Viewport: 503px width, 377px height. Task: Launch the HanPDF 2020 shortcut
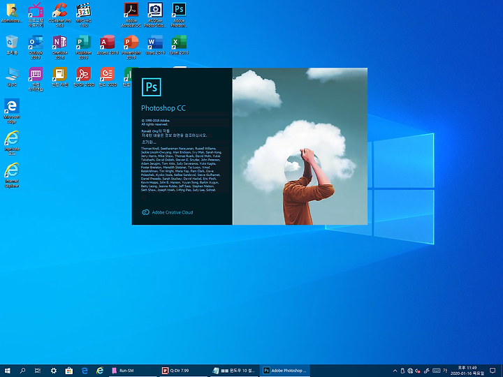tap(83, 77)
